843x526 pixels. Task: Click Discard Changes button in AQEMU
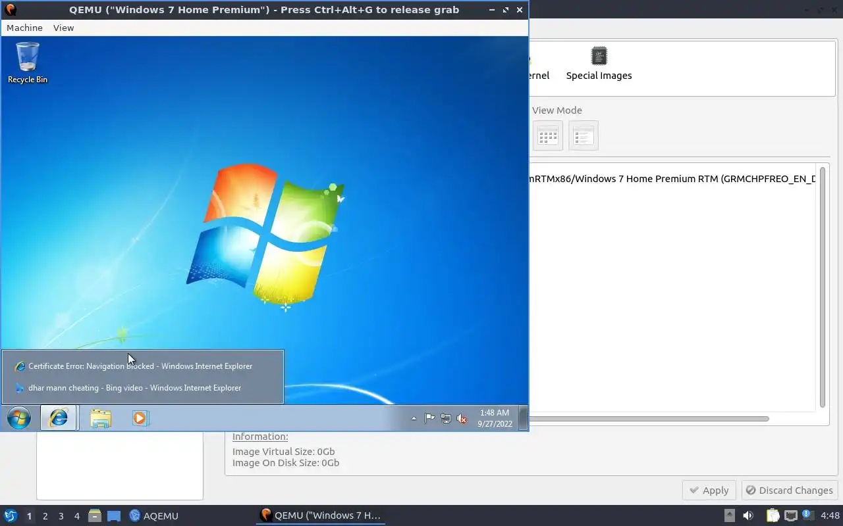click(790, 490)
